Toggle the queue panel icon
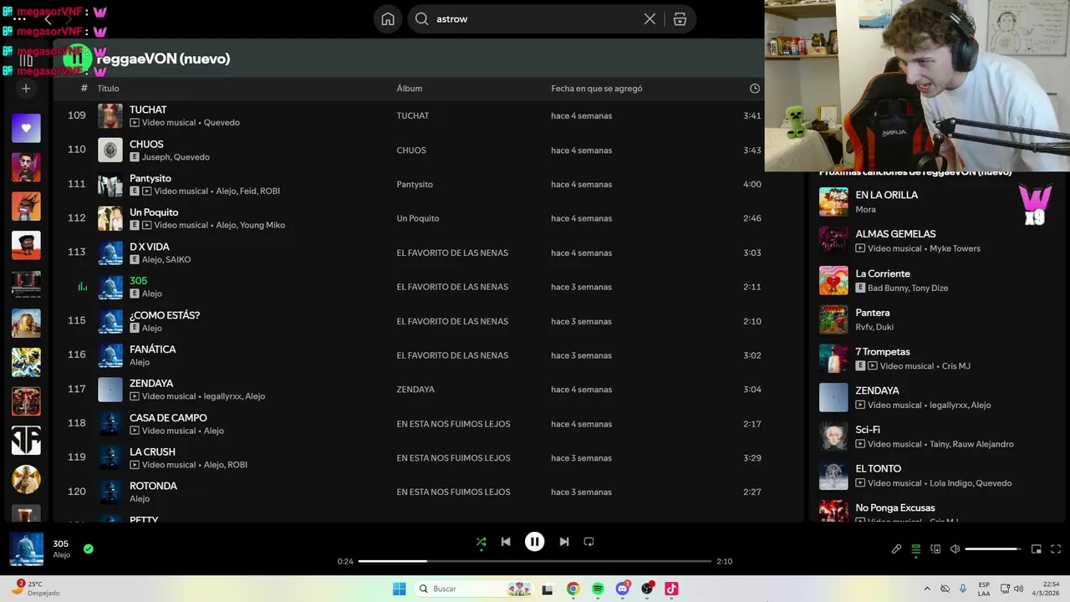The image size is (1070, 602). point(916,549)
